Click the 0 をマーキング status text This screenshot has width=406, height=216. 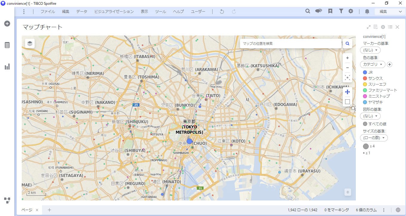336,210
